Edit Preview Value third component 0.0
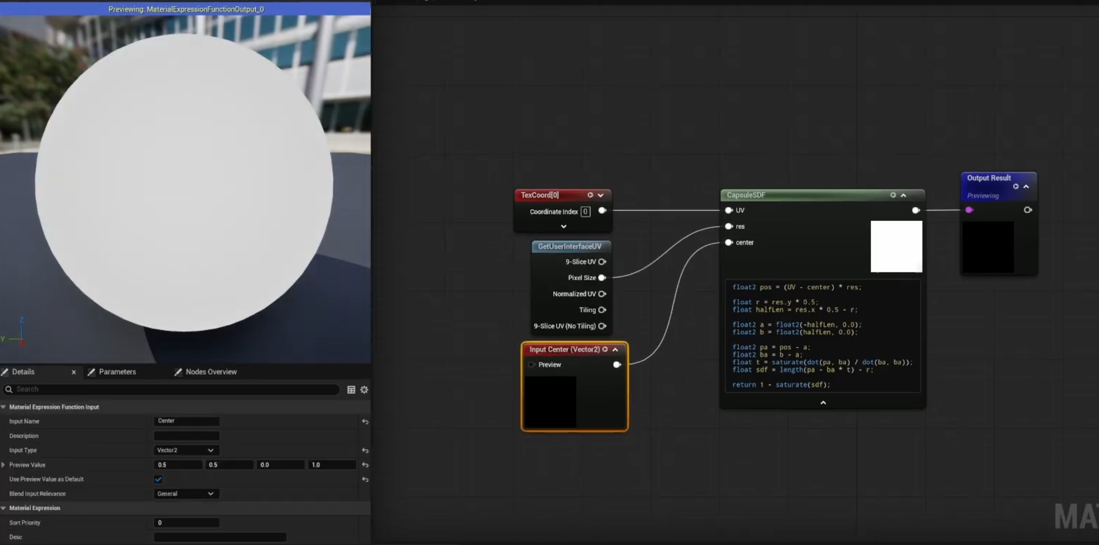 (x=281, y=465)
